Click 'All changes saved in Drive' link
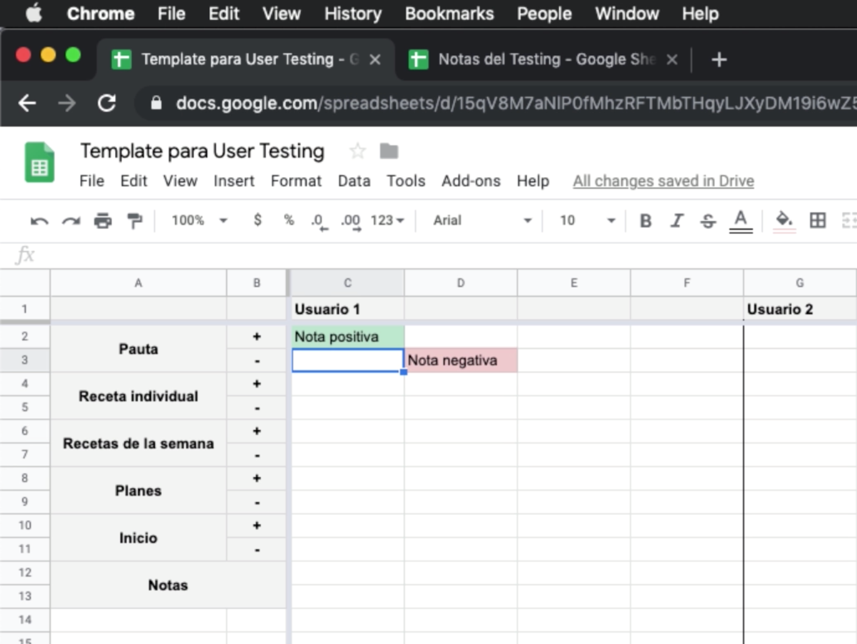Image resolution: width=857 pixels, height=644 pixels. pyautogui.click(x=663, y=181)
